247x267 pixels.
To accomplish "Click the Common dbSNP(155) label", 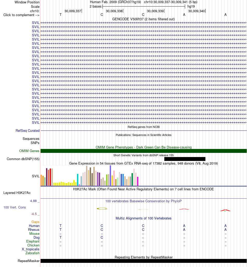I will click(23, 159).
